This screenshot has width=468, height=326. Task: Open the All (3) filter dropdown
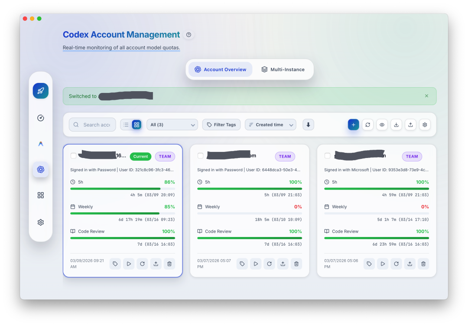coord(172,125)
